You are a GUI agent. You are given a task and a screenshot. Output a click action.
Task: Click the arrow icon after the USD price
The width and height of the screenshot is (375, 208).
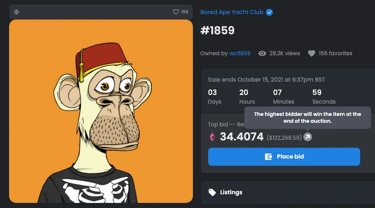click(x=308, y=137)
